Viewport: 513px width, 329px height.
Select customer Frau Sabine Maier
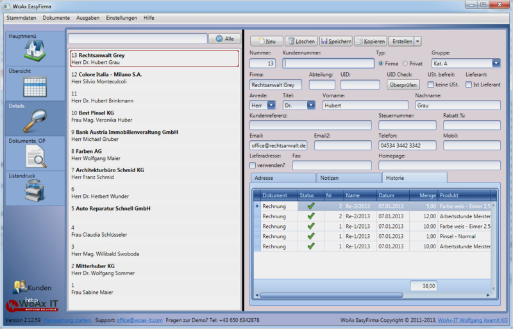[x=155, y=289]
